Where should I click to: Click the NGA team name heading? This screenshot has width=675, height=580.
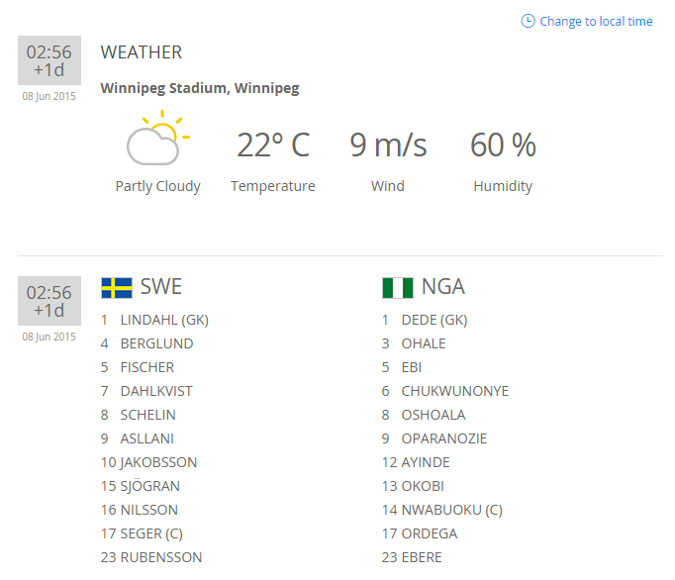(443, 287)
